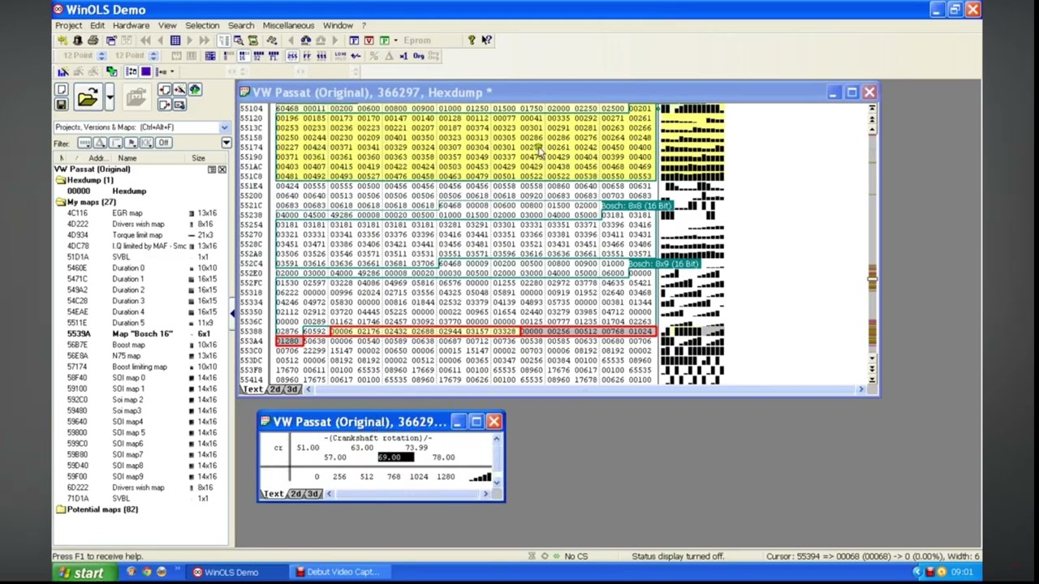The width and height of the screenshot is (1039, 584).
Task: Click the delta difference display icon
Action: tap(389, 56)
